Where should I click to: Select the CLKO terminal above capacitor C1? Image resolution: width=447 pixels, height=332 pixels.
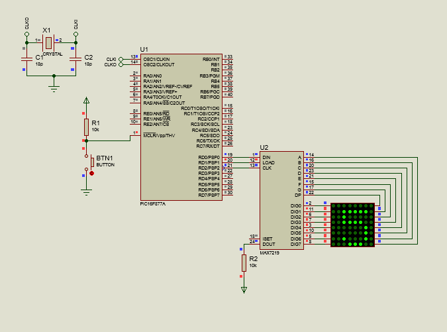tap(26, 34)
